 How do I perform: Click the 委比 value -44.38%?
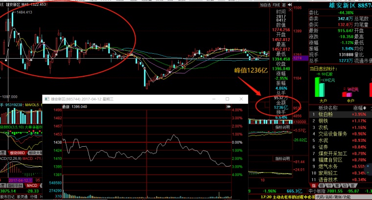point(346,13)
